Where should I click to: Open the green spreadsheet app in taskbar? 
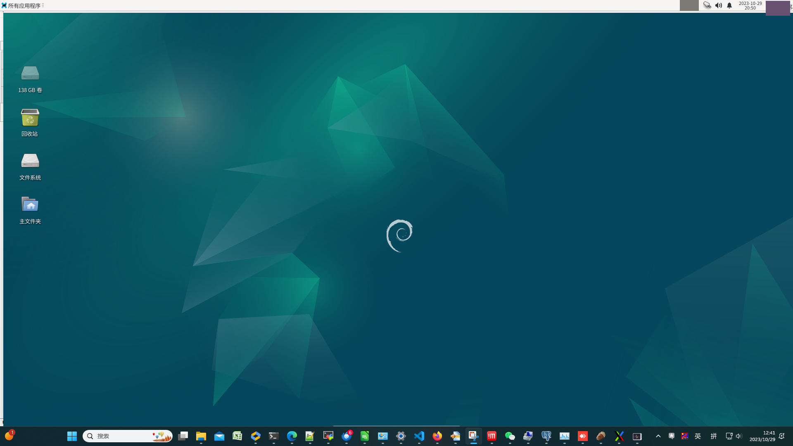[365, 436]
